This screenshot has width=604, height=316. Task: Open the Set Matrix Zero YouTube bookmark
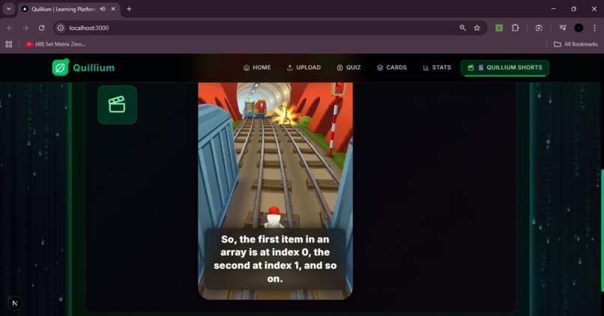click(56, 44)
